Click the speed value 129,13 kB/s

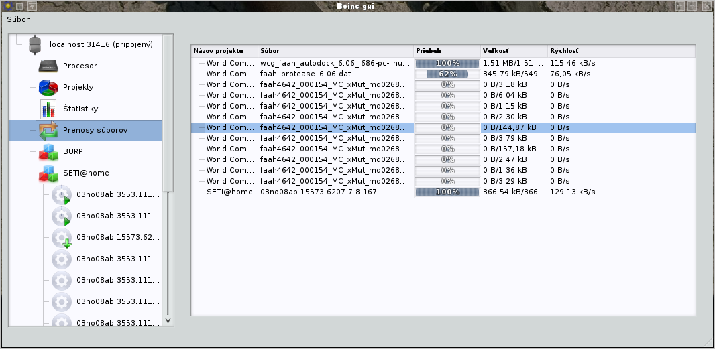(572, 192)
